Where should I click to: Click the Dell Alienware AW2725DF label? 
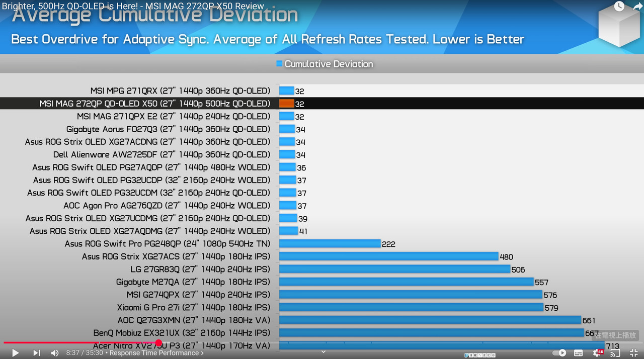pos(162,154)
